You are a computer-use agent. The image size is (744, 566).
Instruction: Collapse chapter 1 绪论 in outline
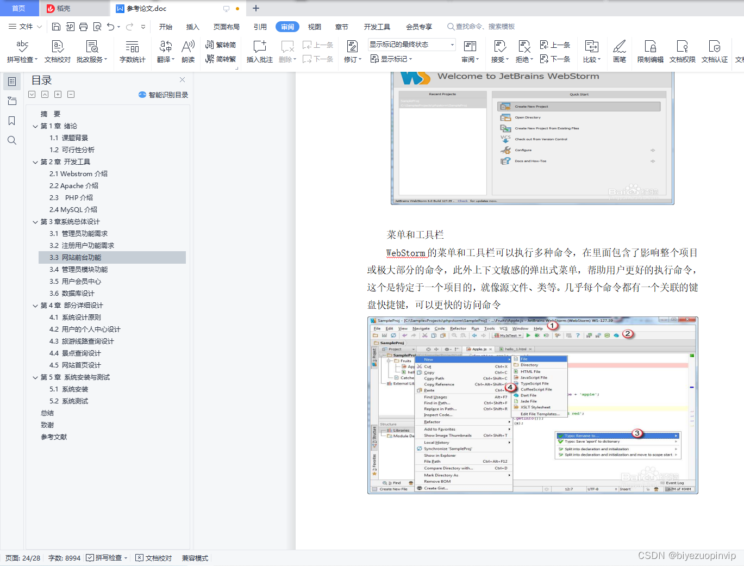(35, 126)
